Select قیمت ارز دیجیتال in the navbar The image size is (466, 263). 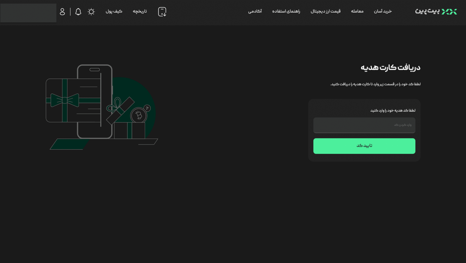[x=325, y=11]
